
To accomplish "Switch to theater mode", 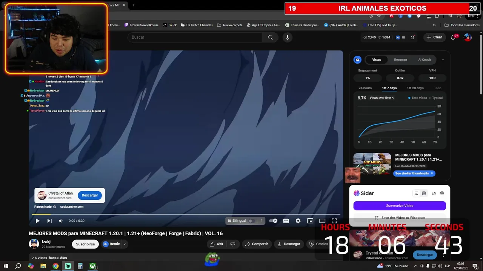I will 322,221.
